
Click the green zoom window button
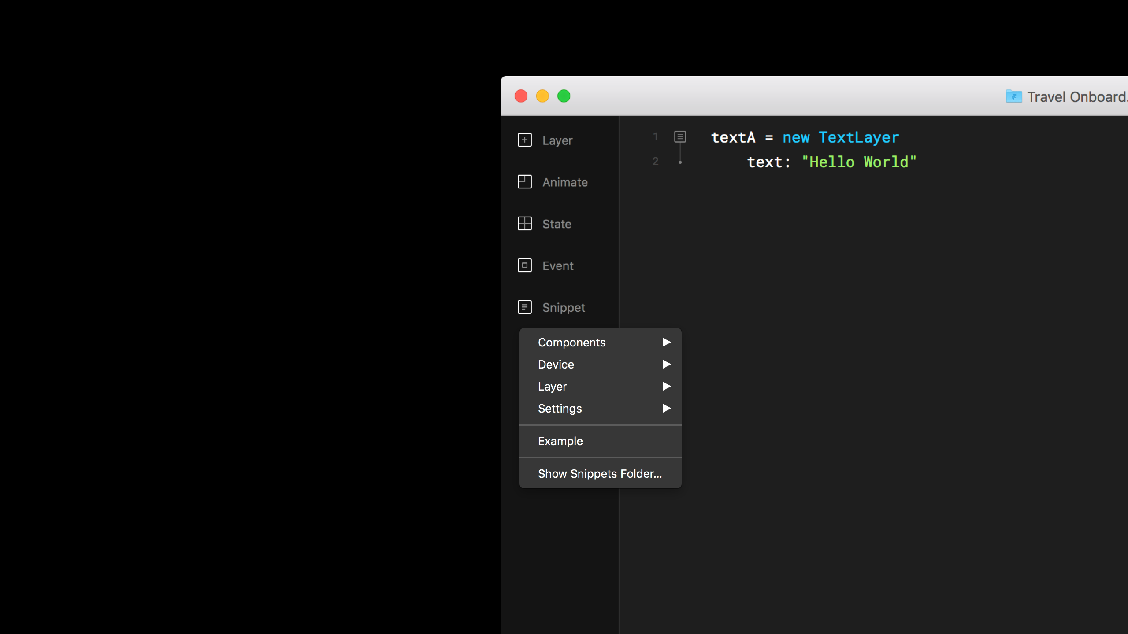(564, 96)
